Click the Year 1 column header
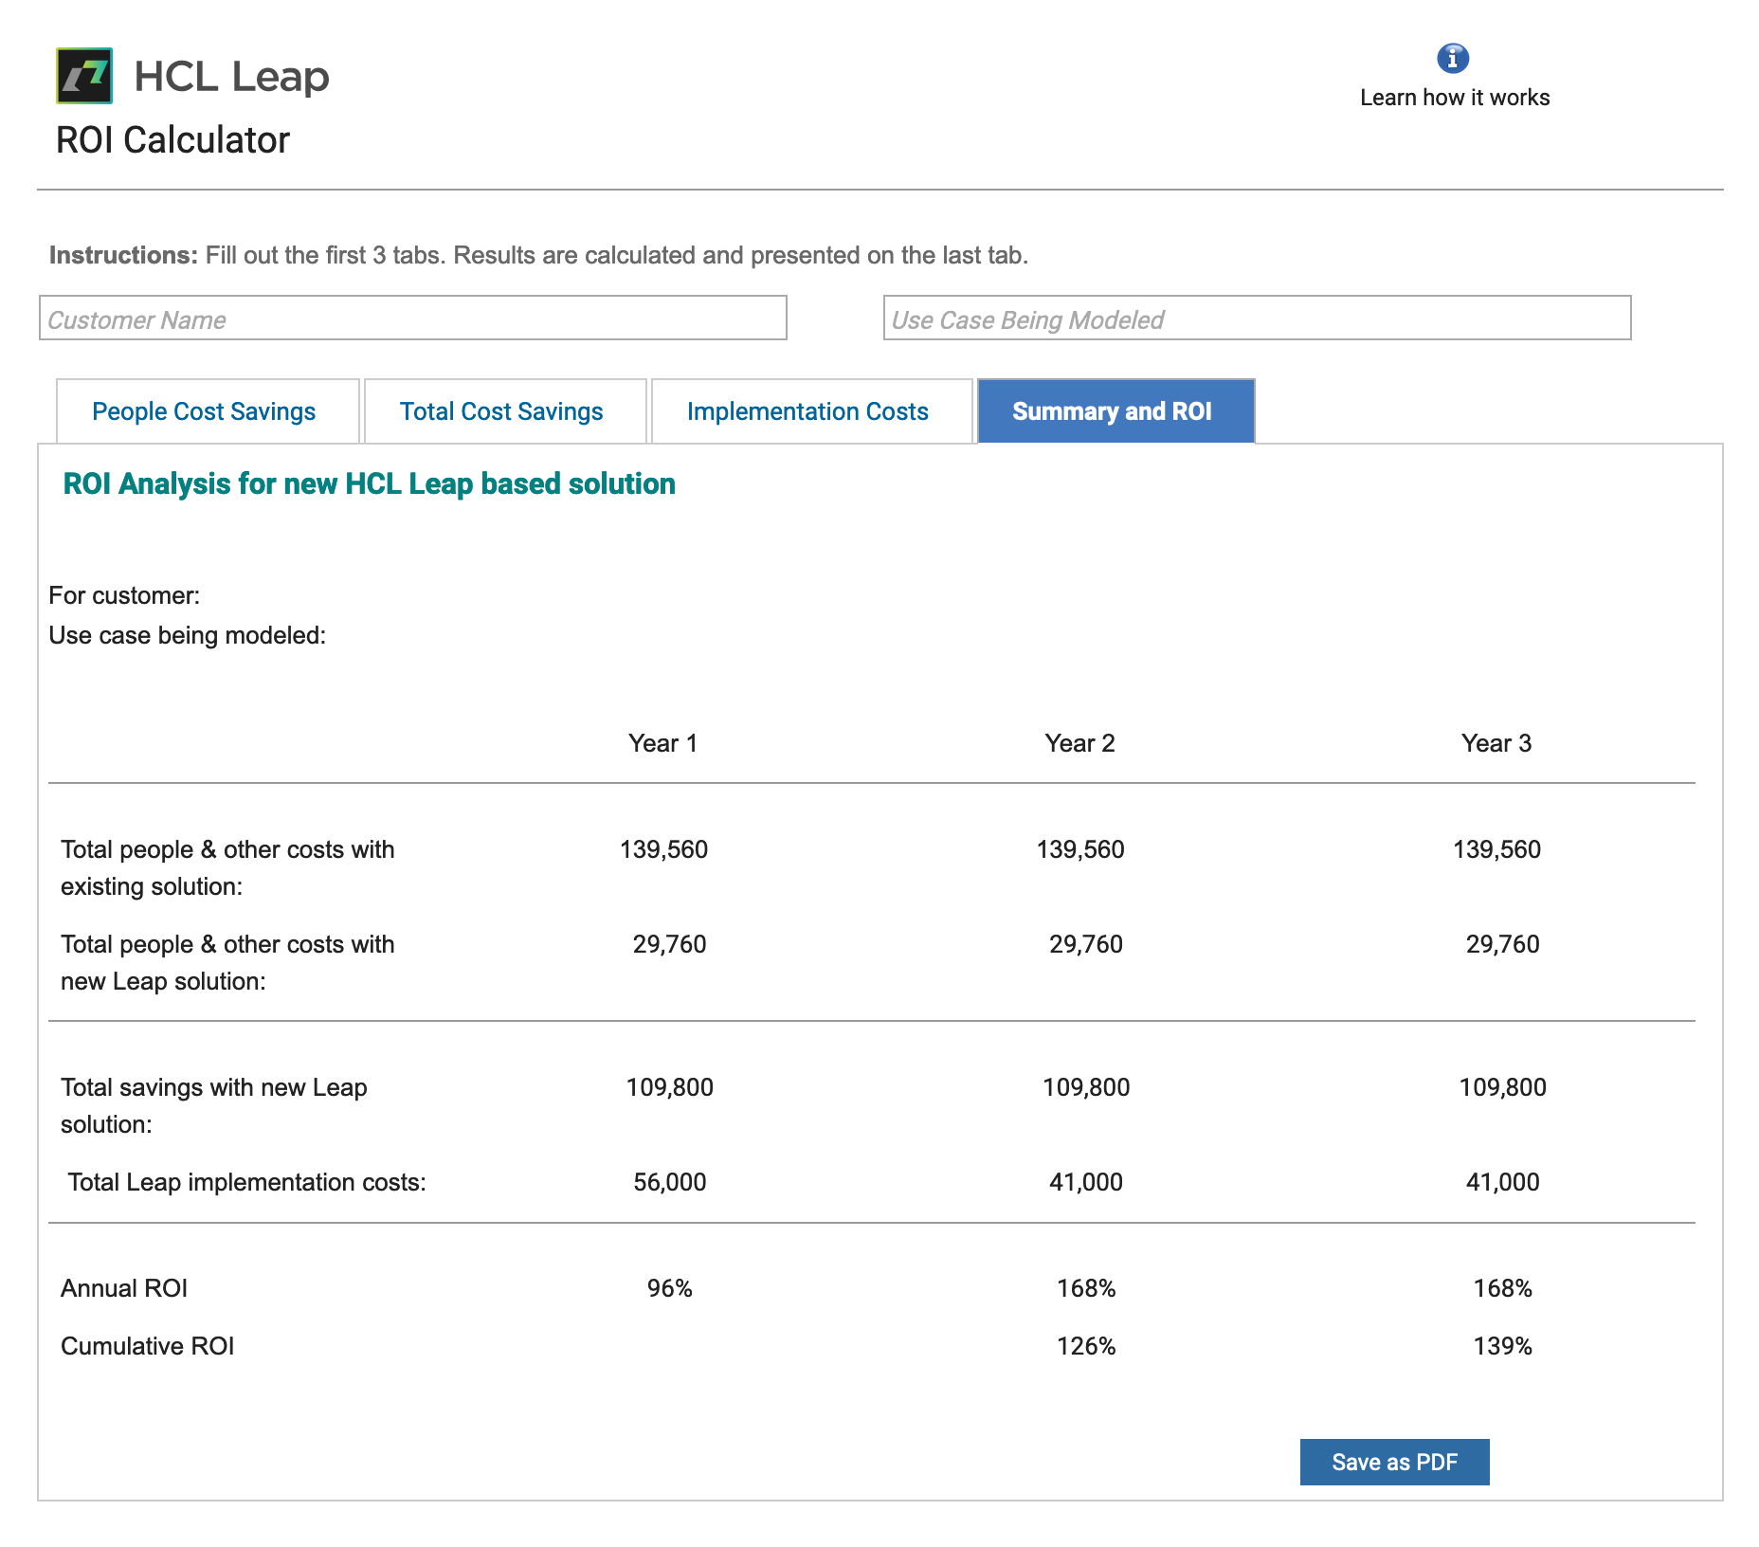This screenshot has width=1759, height=1547. [x=662, y=743]
